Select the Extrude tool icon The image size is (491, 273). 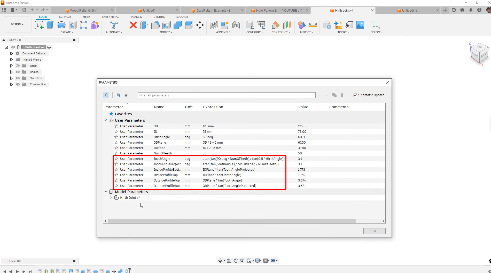[x=50, y=25]
